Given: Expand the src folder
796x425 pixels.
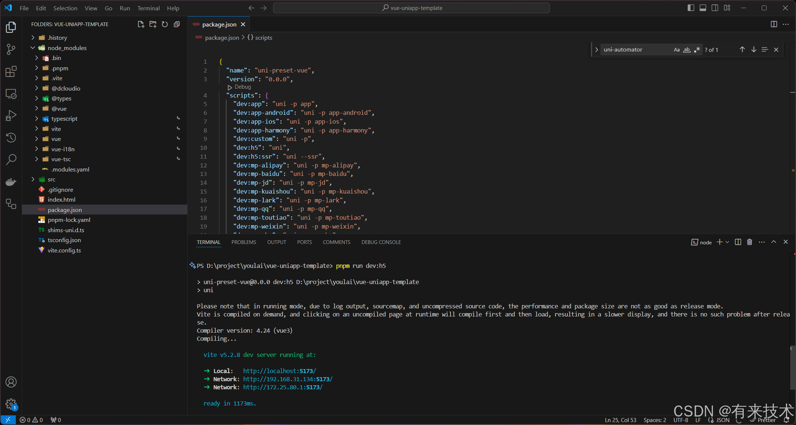Looking at the screenshot, I should (x=33, y=179).
